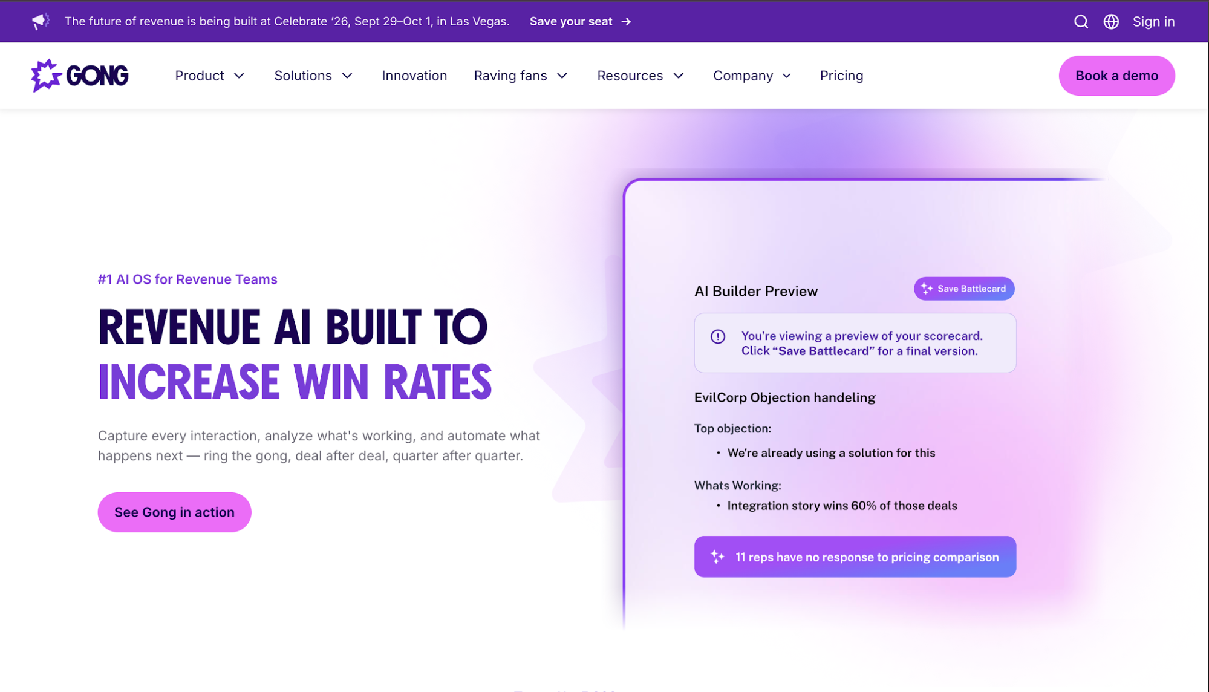The height and width of the screenshot is (692, 1209).
Task: Click the search magnifier icon
Action: pyautogui.click(x=1081, y=22)
